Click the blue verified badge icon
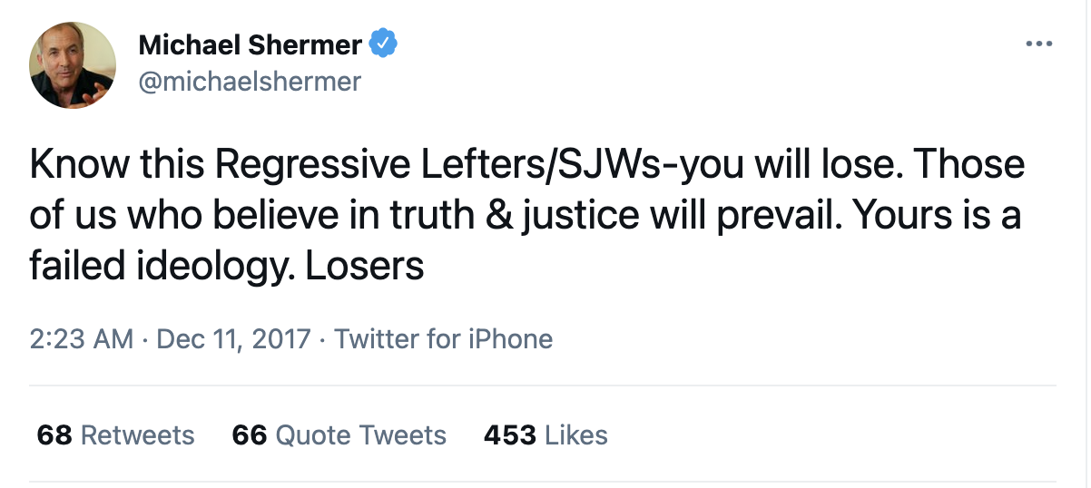The height and width of the screenshot is (488, 1091). coord(381,44)
